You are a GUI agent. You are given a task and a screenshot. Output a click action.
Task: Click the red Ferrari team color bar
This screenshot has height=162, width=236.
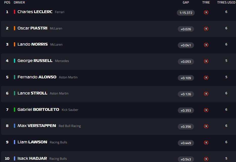(x=14, y=12)
